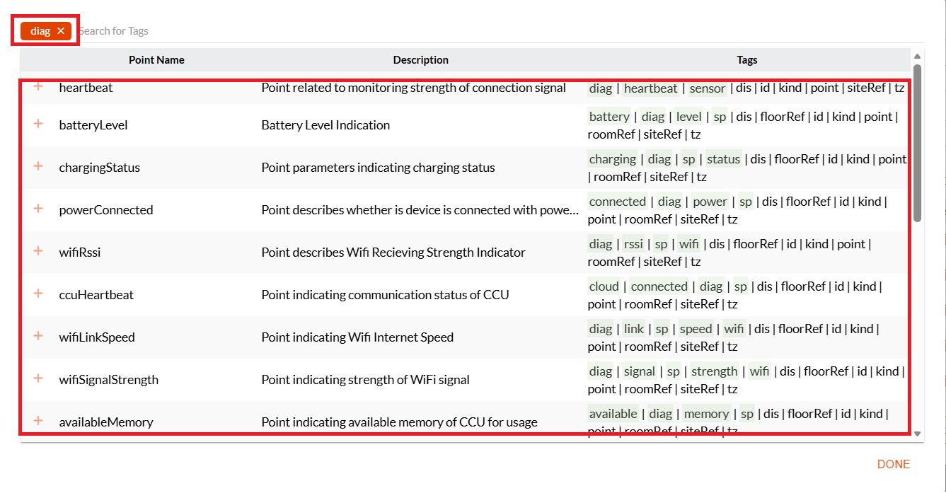Image resolution: width=946 pixels, height=493 pixels.
Task: Click the Tags column header
Action: [747, 60]
